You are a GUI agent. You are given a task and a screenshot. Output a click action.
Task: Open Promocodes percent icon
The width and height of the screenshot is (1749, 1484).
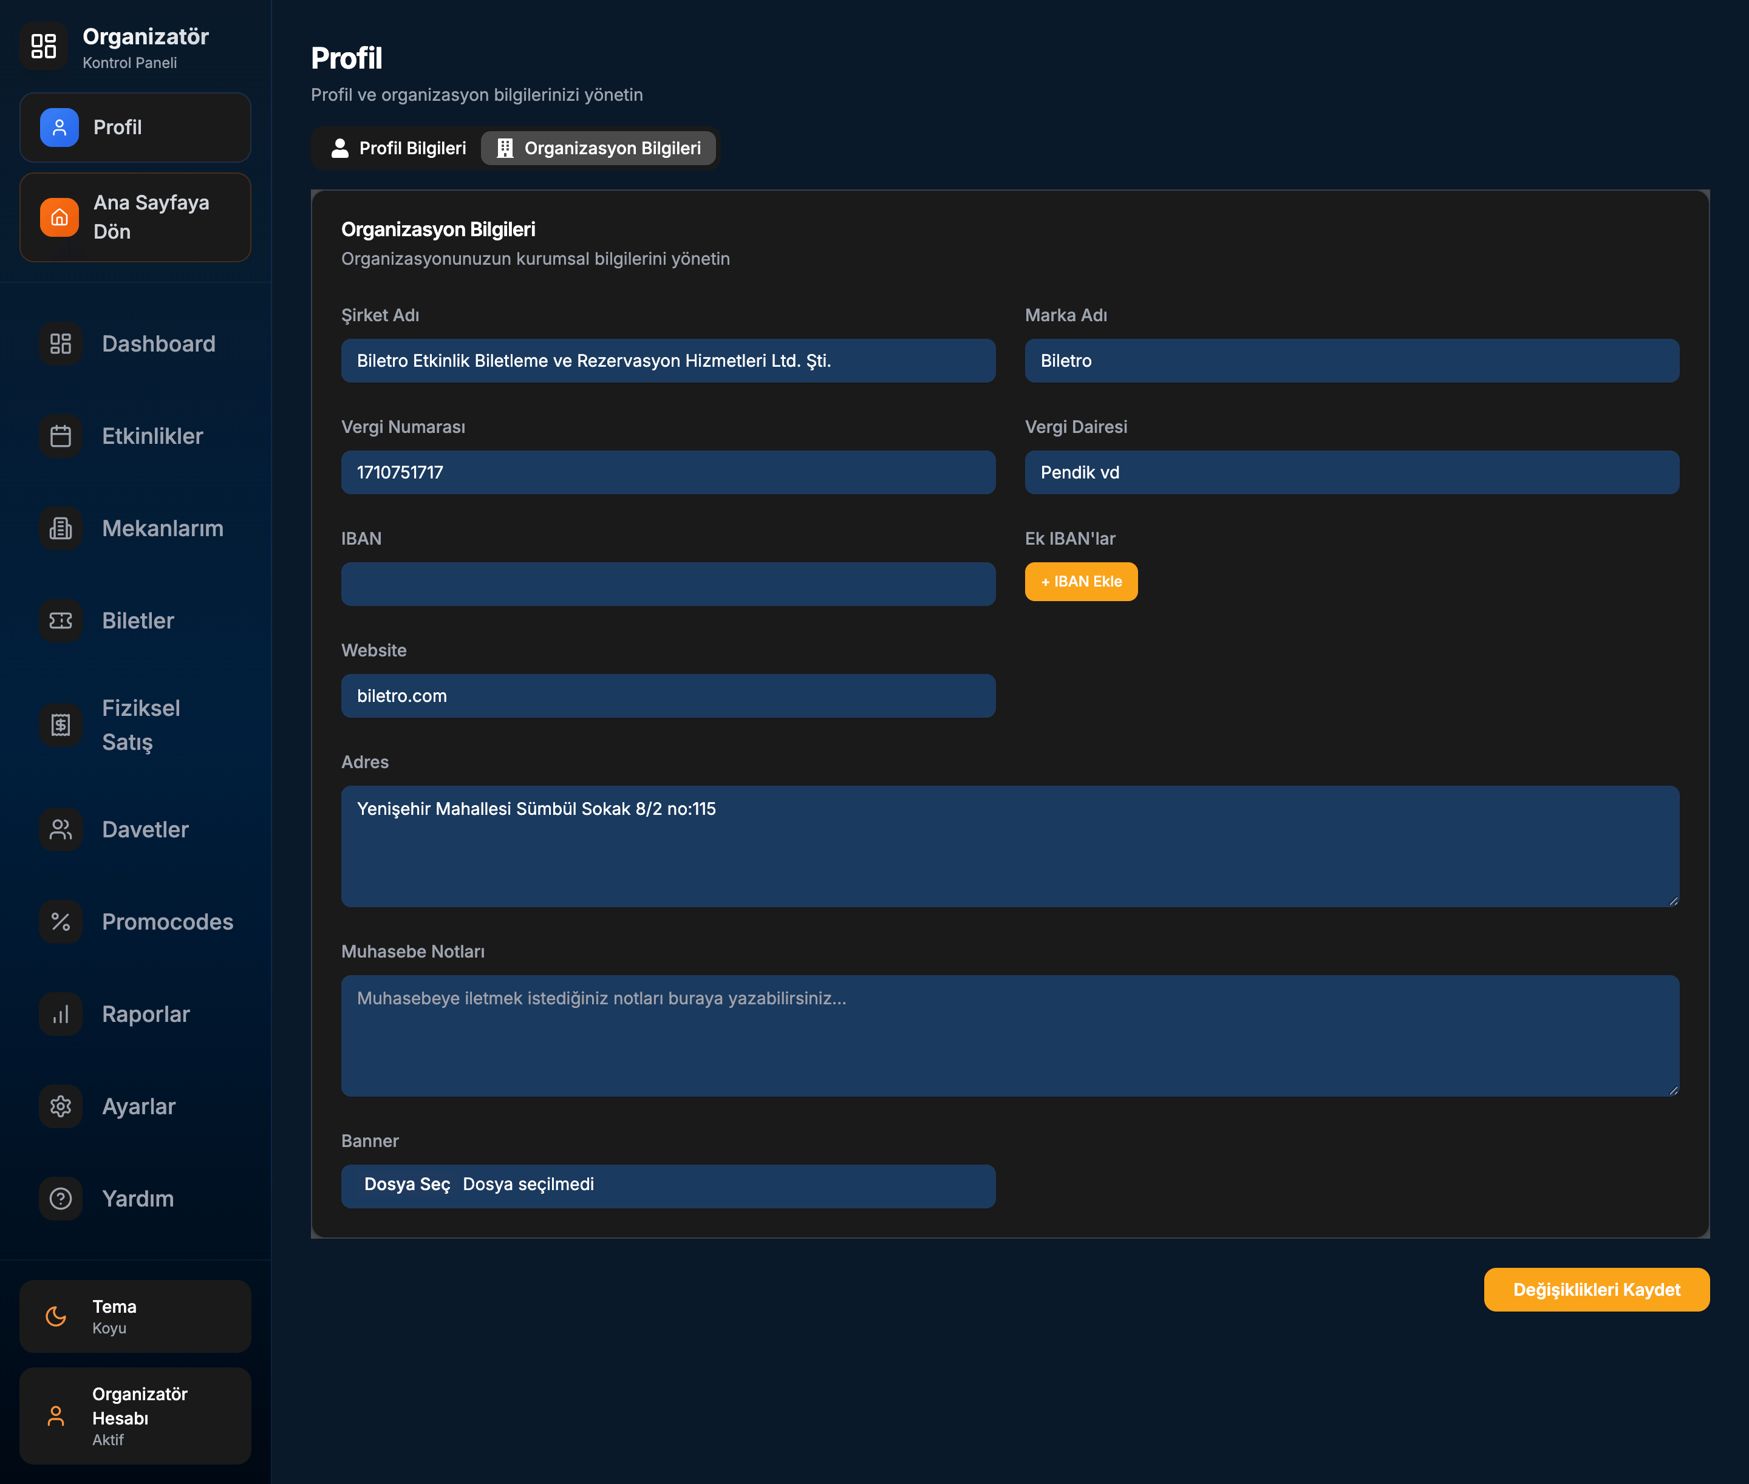pos(61,922)
